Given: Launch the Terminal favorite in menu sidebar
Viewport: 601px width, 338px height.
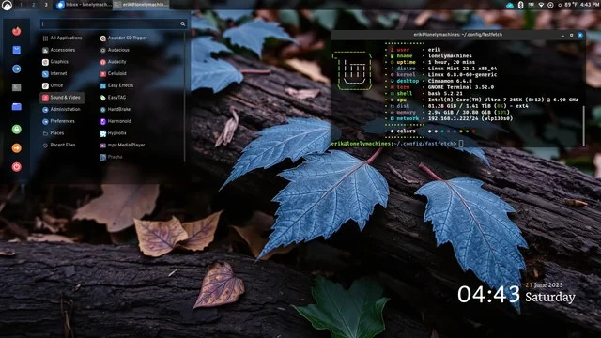Looking at the screenshot, I should click(17, 87).
